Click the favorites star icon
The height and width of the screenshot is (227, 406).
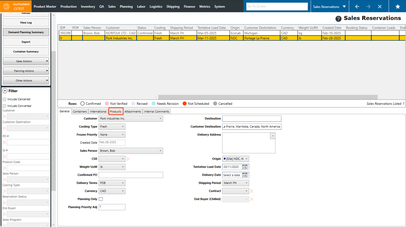(x=397, y=6)
